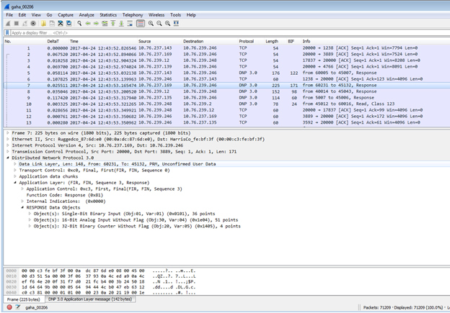Screen dimensions: 450x313
Task: Stop the running packet capture
Action: 17,24
